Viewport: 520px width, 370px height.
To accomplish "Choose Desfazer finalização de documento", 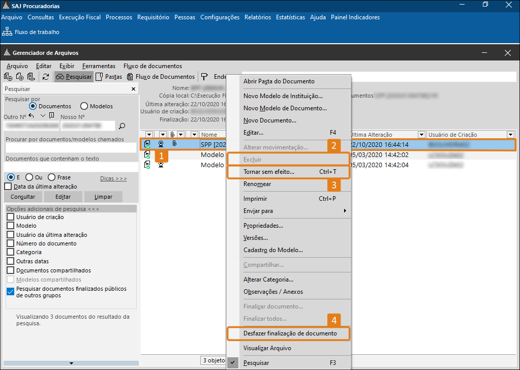I will pos(290,333).
